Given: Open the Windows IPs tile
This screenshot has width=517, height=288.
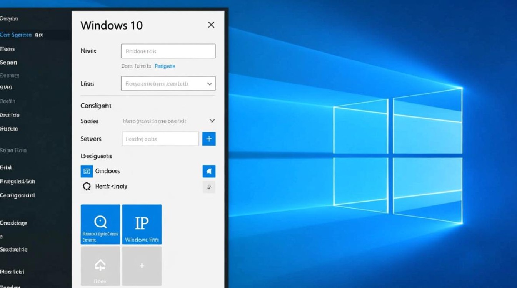Looking at the screenshot, I should pos(142,224).
